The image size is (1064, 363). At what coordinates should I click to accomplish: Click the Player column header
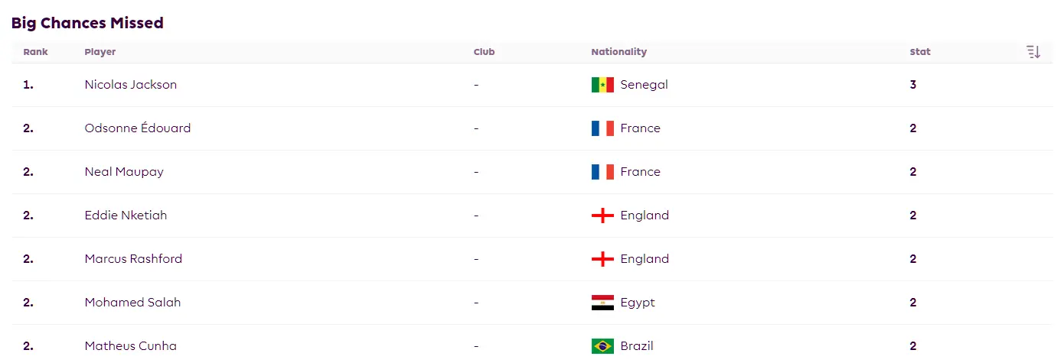click(x=100, y=52)
